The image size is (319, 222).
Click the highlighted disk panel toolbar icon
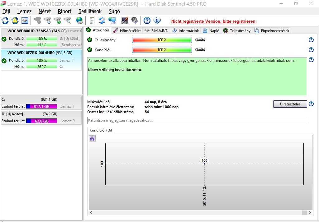[25, 21]
